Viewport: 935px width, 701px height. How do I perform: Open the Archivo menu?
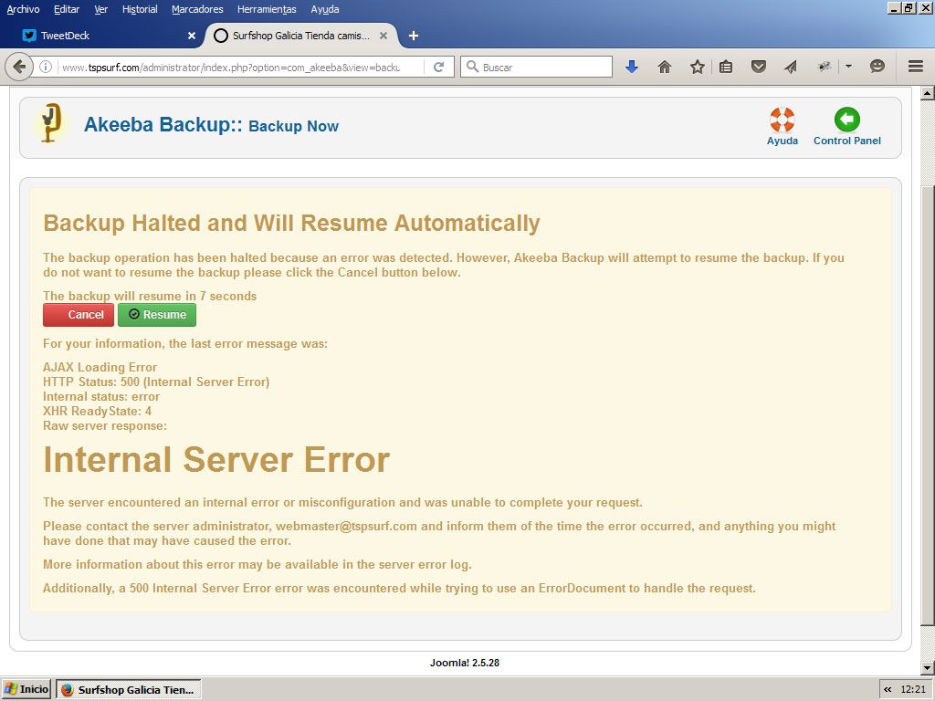click(x=23, y=9)
